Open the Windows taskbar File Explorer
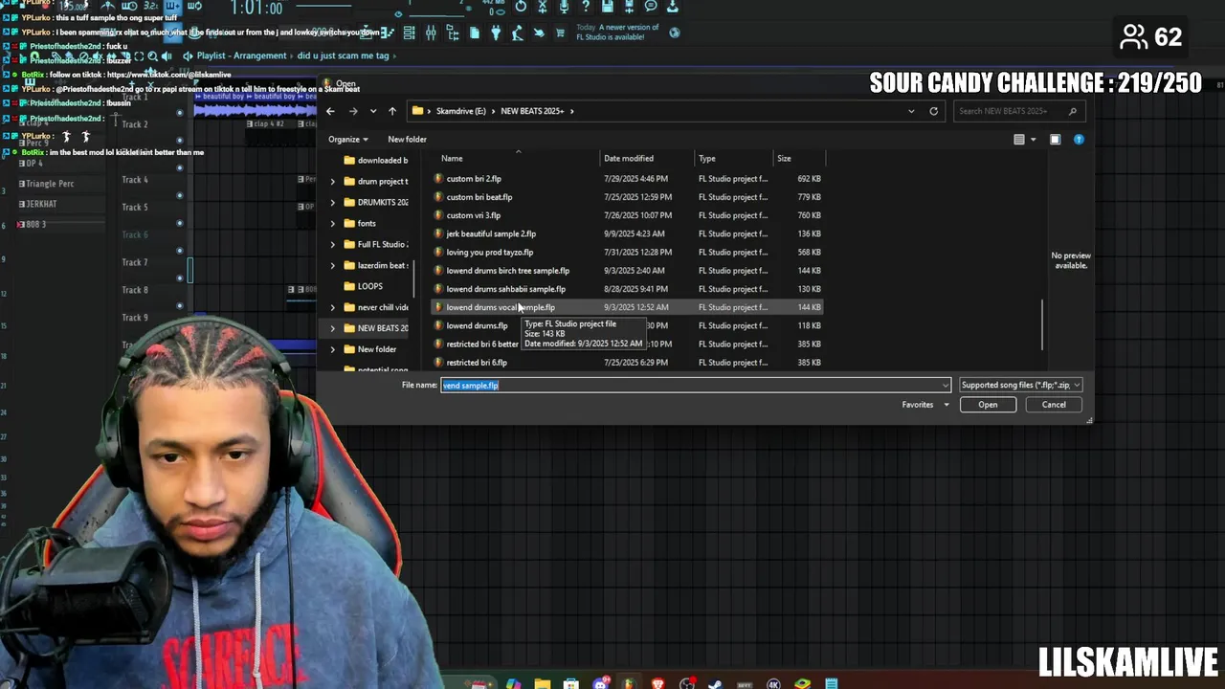 tap(543, 683)
